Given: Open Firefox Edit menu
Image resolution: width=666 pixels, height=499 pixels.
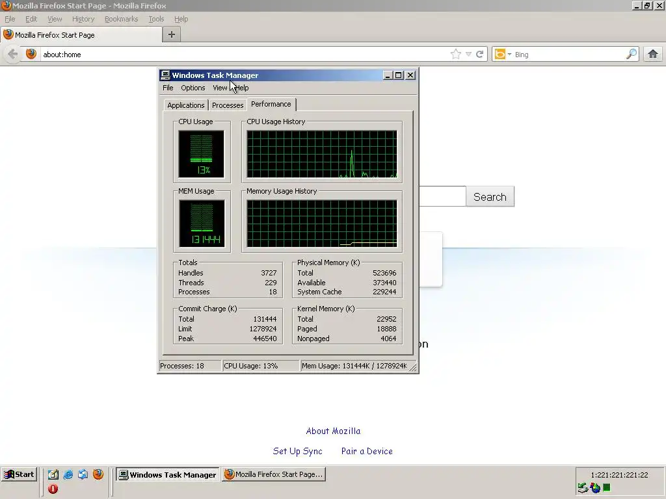Looking at the screenshot, I should [31, 19].
